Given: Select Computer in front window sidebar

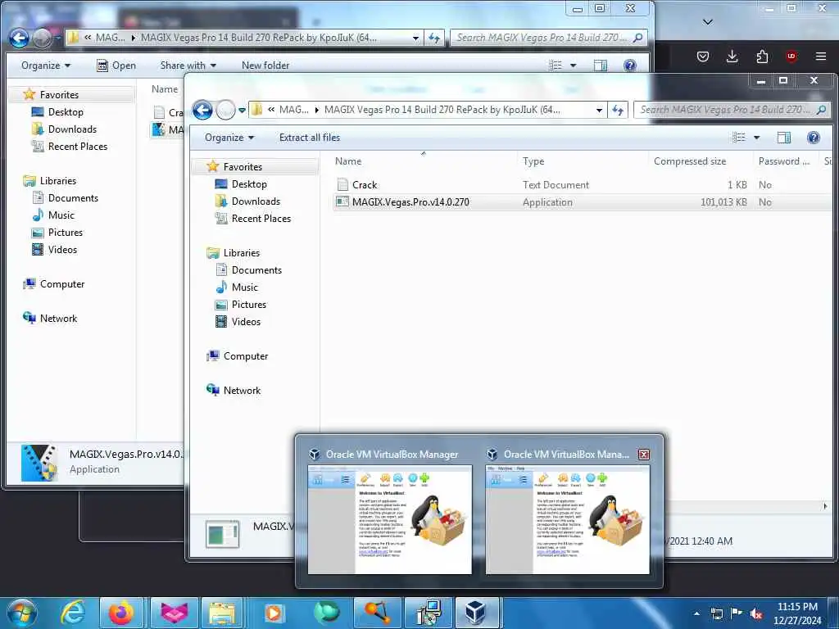Looking at the screenshot, I should tap(246, 356).
